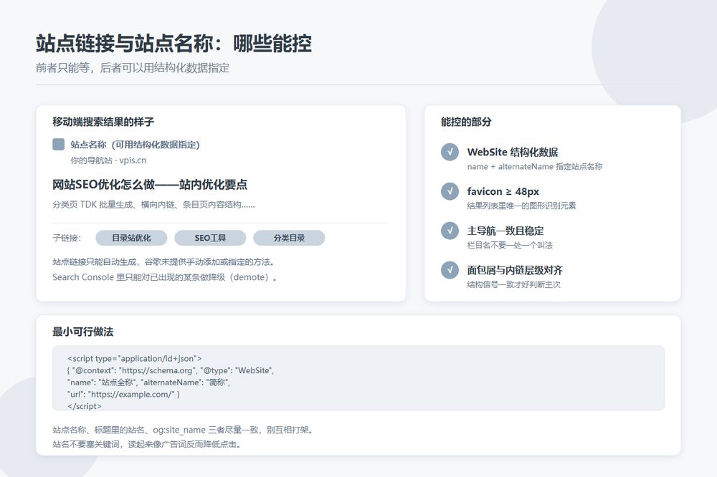Select the SEO工具 sitelink pill
The width and height of the screenshot is (717, 477).
pyautogui.click(x=210, y=238)
